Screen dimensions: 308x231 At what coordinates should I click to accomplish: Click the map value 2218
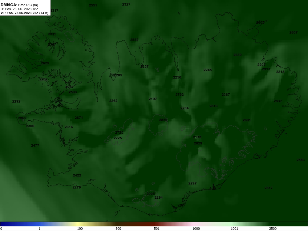coord(280,72)
